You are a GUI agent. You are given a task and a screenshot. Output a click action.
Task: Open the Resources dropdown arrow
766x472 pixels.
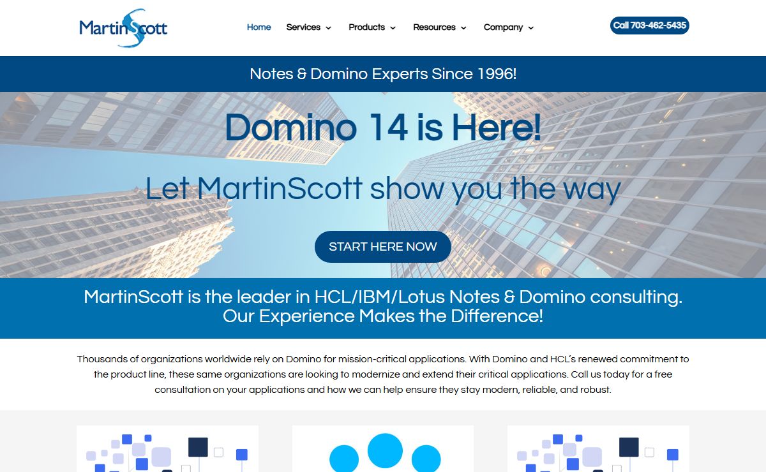tap(463, 28)
